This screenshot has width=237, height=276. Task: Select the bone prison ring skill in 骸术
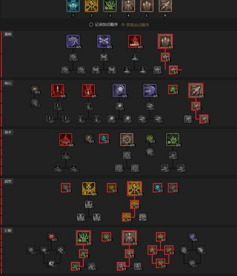tap(127, 140)
